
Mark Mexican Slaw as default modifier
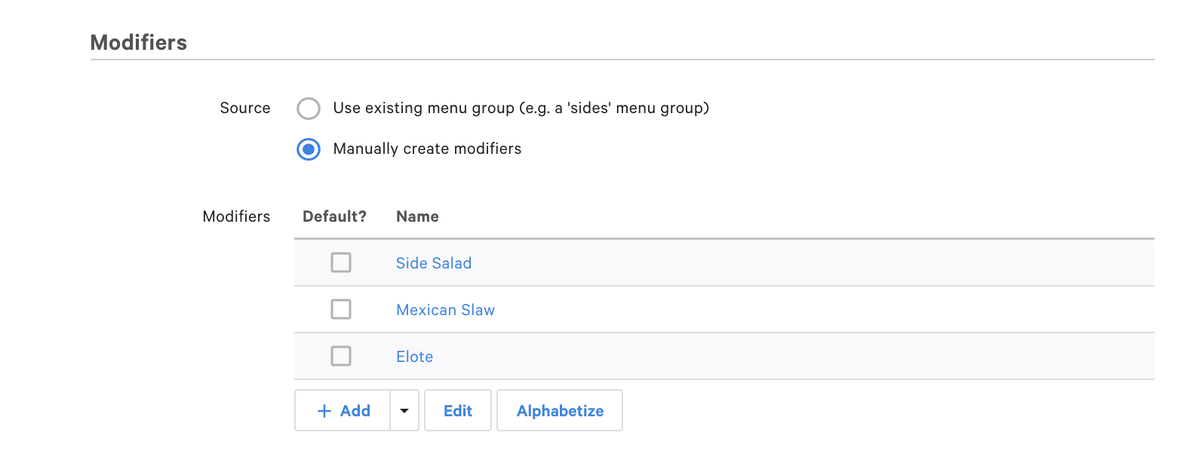[x=341, y=309]
